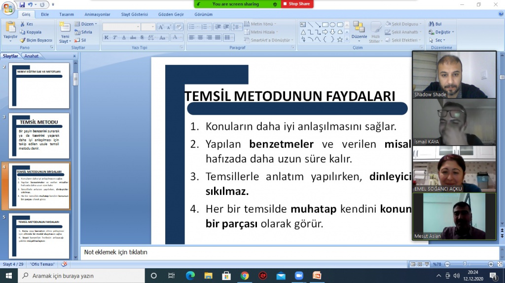Viewport: 505px width, 283px height.
Task: Open the Animasyonlar ribbon tab
Action: (x=97, y=15)
